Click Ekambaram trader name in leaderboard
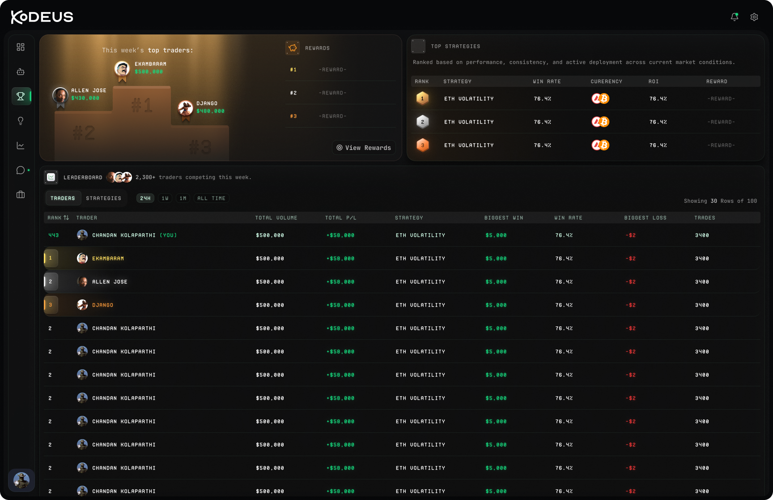773x500 pixels. click(108, 259)
